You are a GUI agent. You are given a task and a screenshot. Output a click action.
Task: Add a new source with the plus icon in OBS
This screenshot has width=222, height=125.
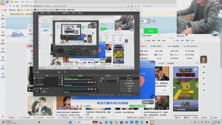(35, 89)
